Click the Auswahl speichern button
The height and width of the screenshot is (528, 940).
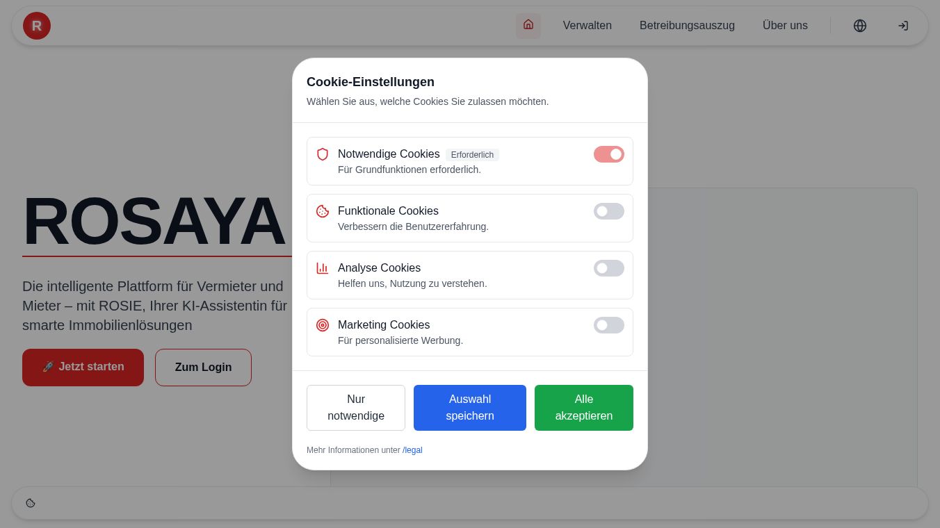pos(470,408)
